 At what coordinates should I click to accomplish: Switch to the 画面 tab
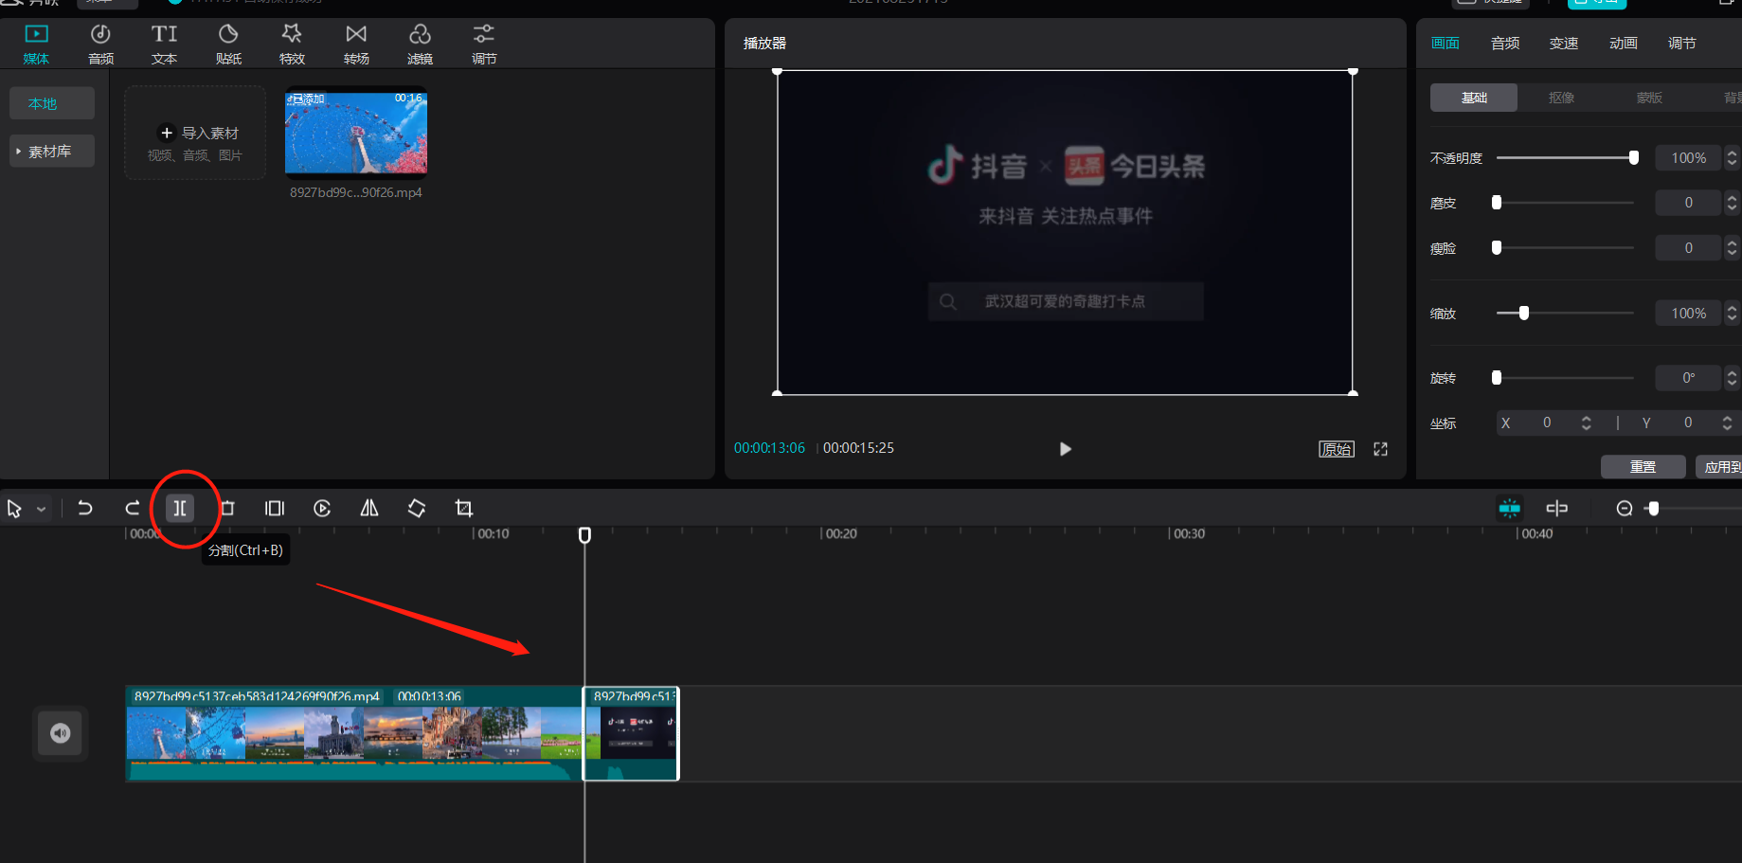(1445, 44)
